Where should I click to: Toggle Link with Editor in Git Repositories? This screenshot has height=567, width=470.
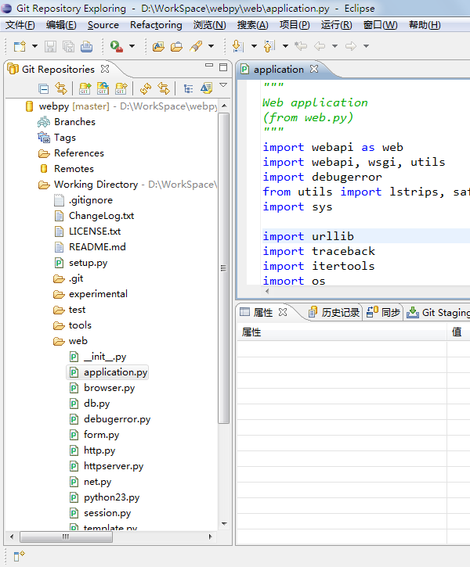pyautogui.click(x=61, y=88)
